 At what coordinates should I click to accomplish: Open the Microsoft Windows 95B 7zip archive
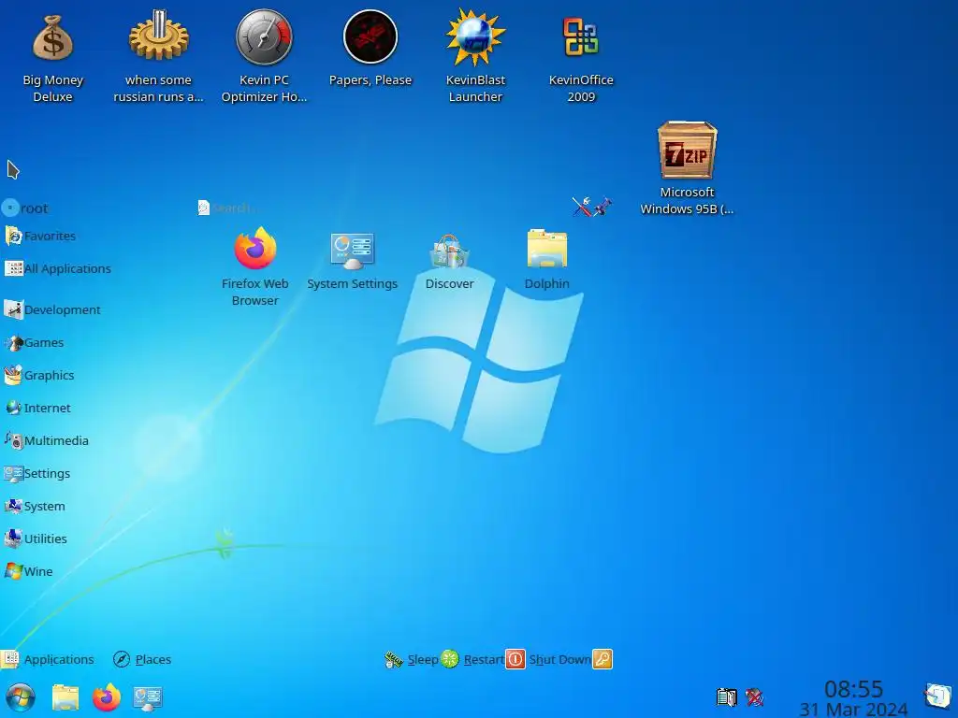click(x=687, y=168)
